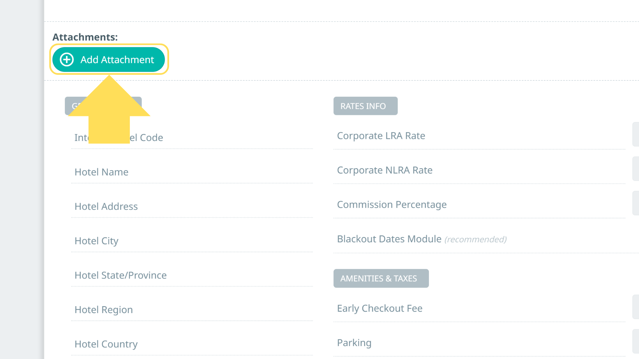The image size is (639, 359).
Task: Select the RATES INFO section header
Action: (365, 106)
